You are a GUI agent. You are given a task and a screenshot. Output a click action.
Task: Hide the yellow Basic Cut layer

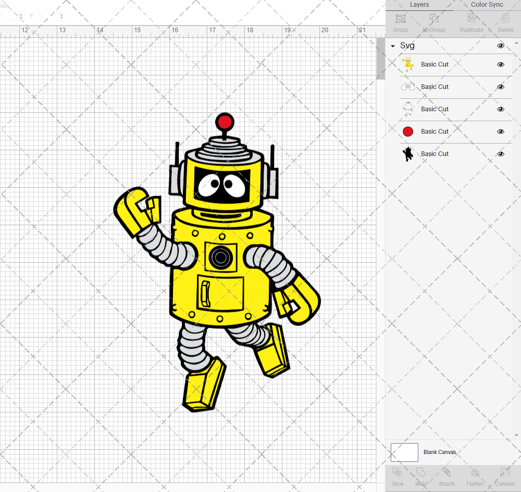(x=500, y=64)
